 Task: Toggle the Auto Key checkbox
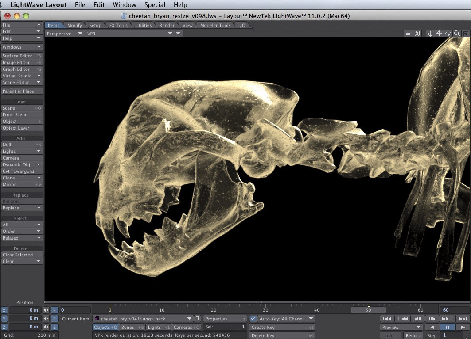[253, 319]
